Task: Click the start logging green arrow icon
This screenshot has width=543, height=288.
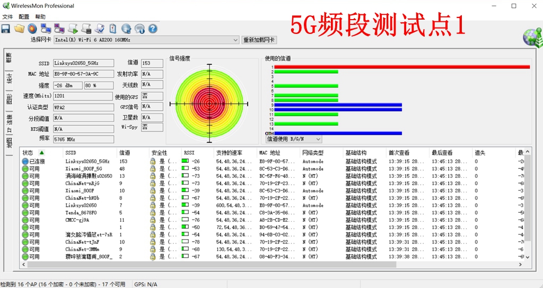Action: click(73, 29)
